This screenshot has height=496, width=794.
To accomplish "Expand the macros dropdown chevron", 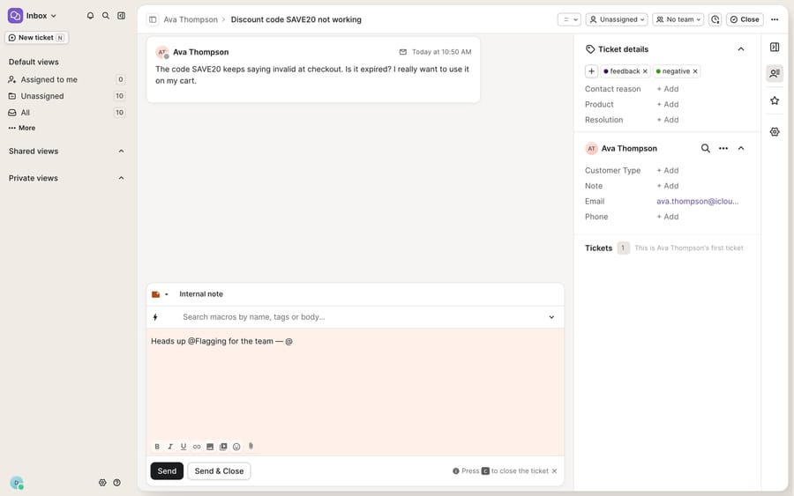I will (551, 317).
